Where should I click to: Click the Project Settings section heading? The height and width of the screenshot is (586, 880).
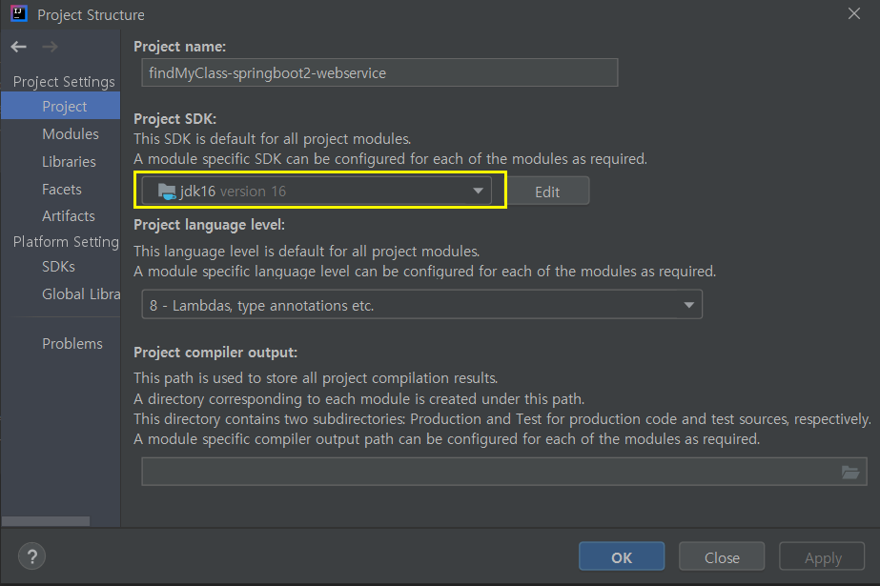64,82
